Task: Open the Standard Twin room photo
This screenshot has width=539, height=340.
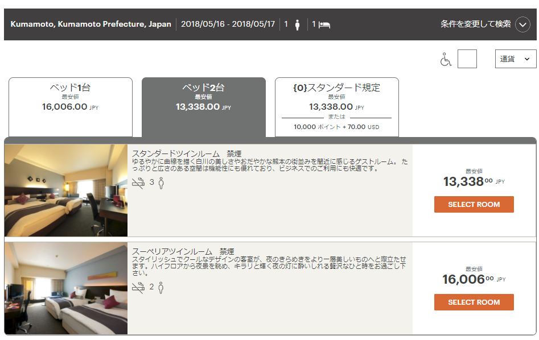Action: tap(66, 190)
